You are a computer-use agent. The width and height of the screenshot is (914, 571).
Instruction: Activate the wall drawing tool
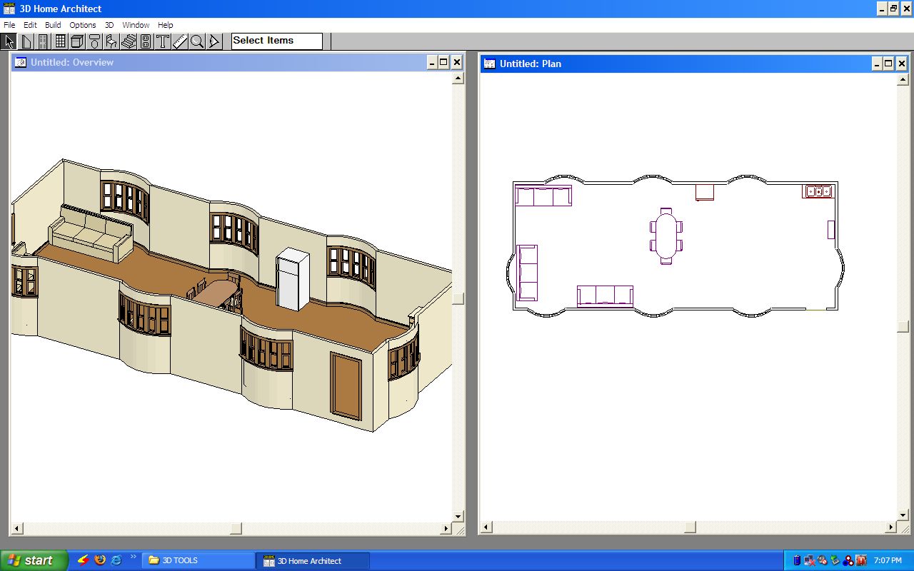coord(26,41)
